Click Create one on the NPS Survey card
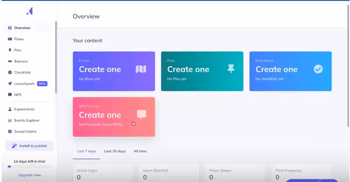Image resolution: width=350 pixels, height=182 pixels. point(100,115)
